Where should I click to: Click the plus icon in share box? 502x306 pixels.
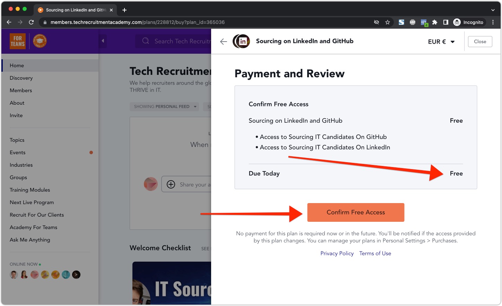171,184
